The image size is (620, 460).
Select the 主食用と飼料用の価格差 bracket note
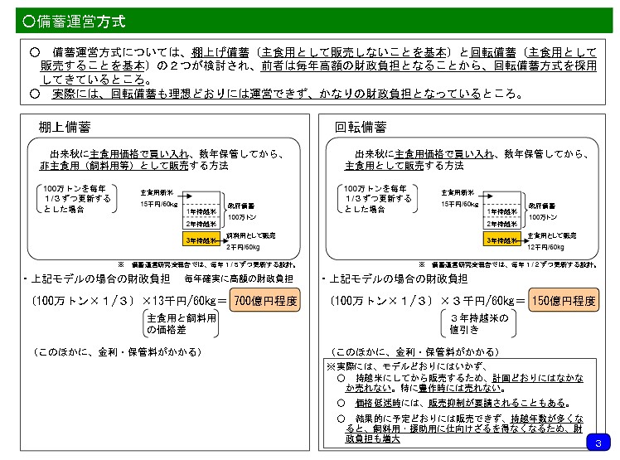181,323
